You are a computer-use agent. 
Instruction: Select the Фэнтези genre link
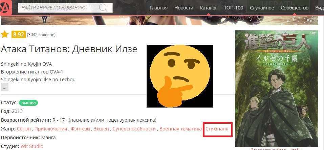click(x=80, y=129)
